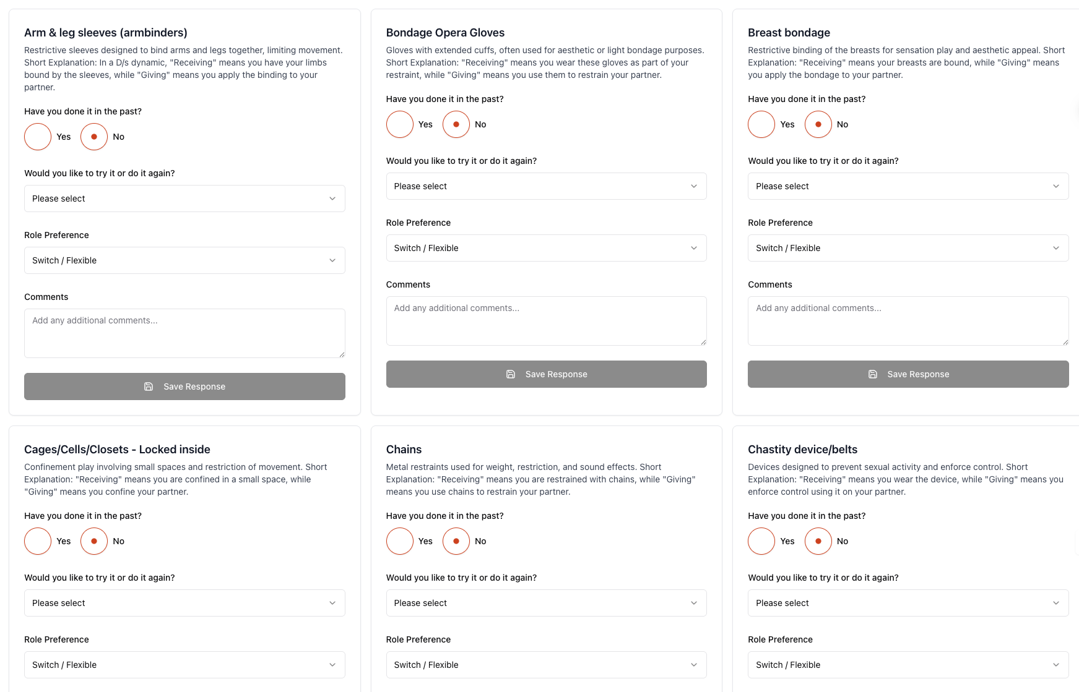Screen dimensions: 1079x692
Task: Click the save icon on Breast bondage card
Action: (x=873, y=374)
